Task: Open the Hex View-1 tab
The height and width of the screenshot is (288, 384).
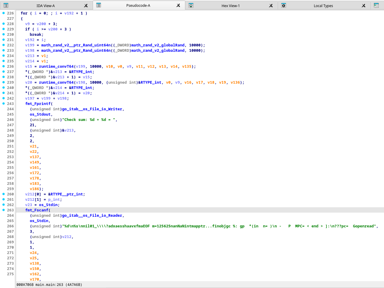Action: pos(231,6)
